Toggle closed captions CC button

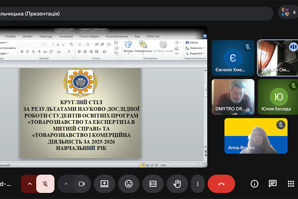(153, 184)
